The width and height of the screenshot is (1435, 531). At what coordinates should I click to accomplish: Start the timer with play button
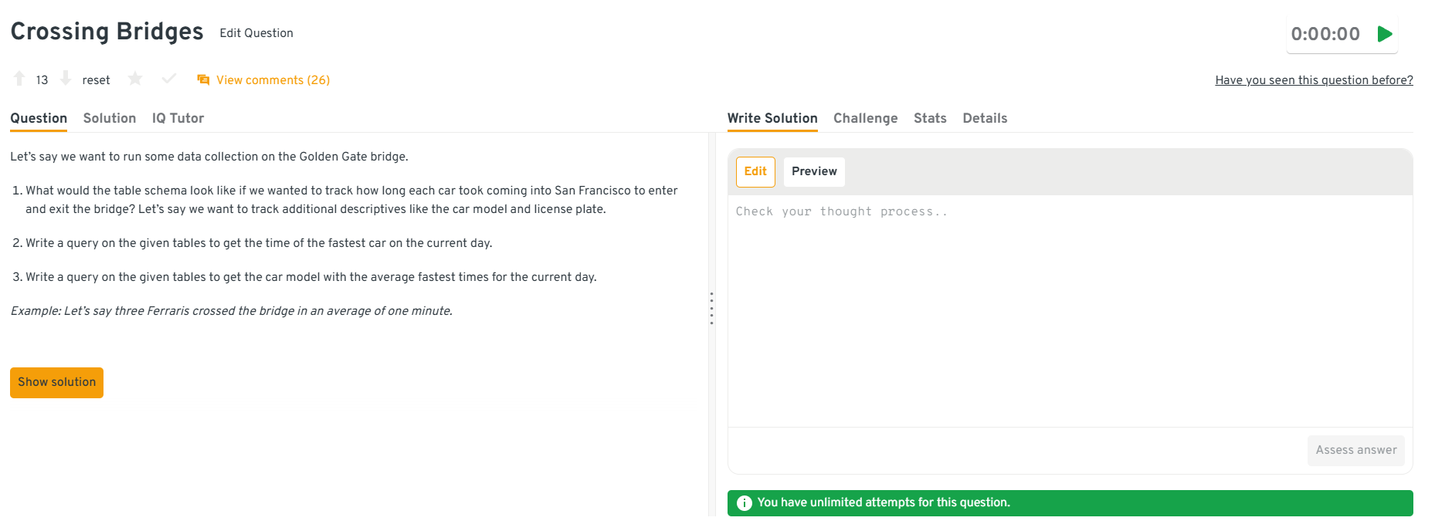1385,34
